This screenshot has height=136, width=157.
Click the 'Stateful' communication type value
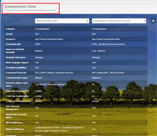coord(39,78)
